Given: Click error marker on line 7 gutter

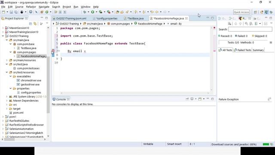Looking at the screenshot, I should pos(53,51).
